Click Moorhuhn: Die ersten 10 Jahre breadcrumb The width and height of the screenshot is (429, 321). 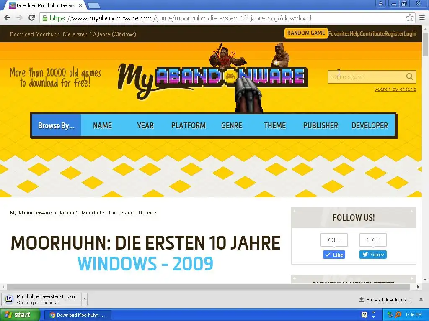119,213
